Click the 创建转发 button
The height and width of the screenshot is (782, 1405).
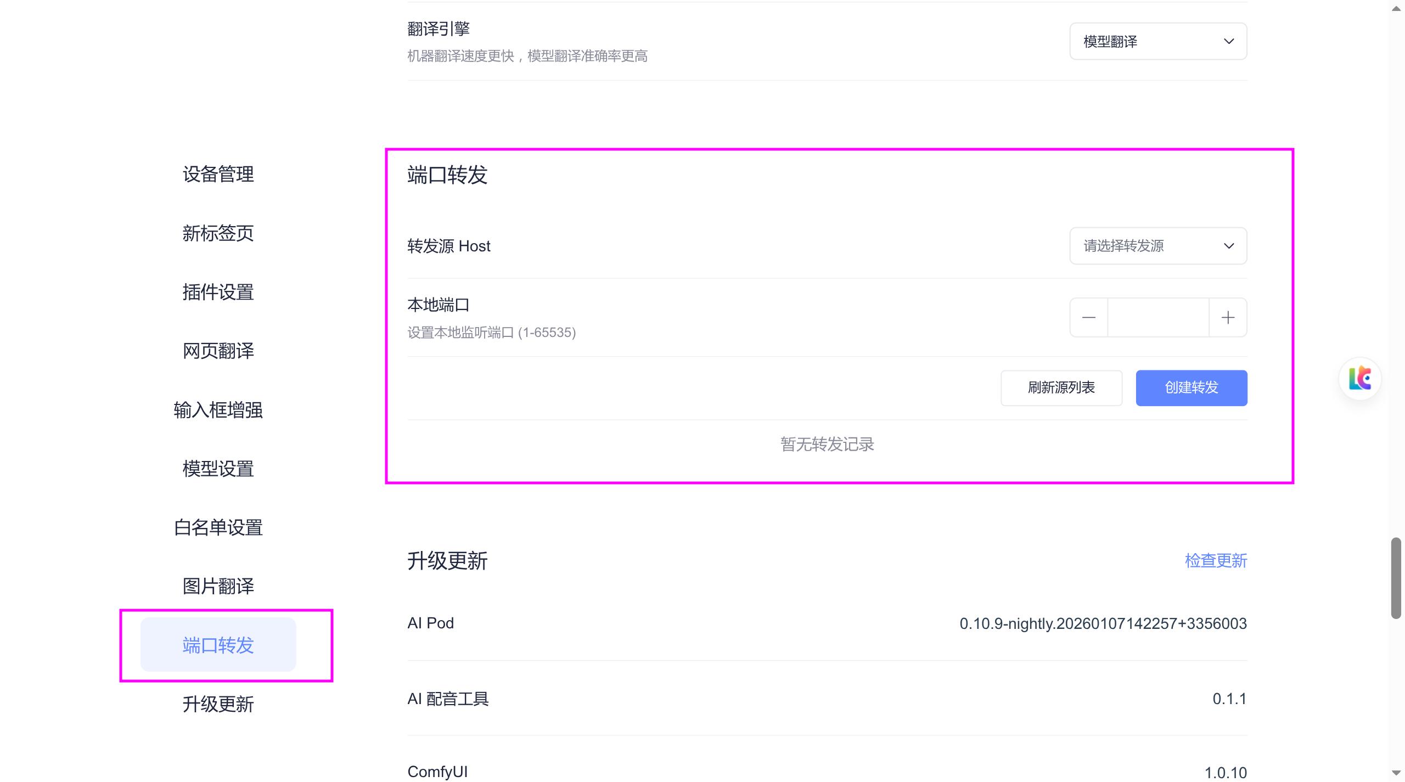pyautogui.click(x=1191, y=388)
